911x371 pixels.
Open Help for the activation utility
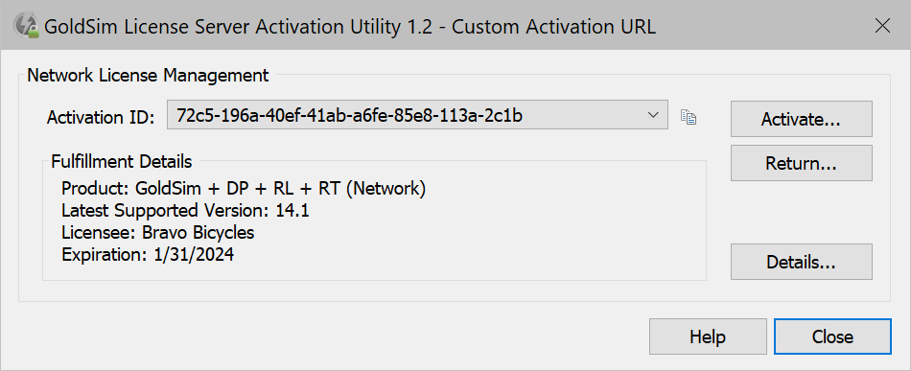click(x=708, y=336)
